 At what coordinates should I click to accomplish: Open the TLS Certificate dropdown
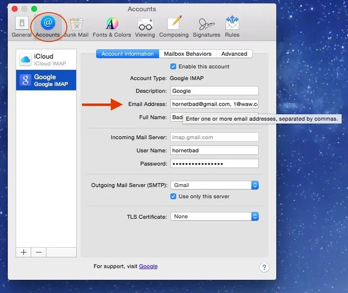[214, 216]
